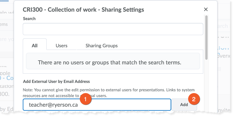Click the note about external user permissions
The width and height of the screenshot is (233, 116).
pos(108,92)
